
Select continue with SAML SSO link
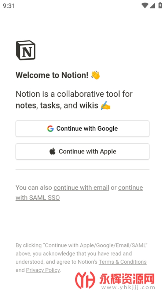click(79, 193)
